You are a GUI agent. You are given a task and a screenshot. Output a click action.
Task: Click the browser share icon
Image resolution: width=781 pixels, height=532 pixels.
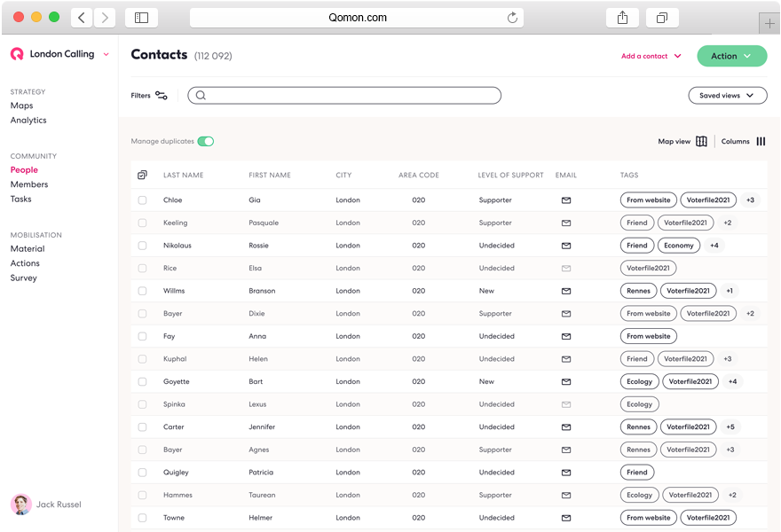click(x=622, y=18)
